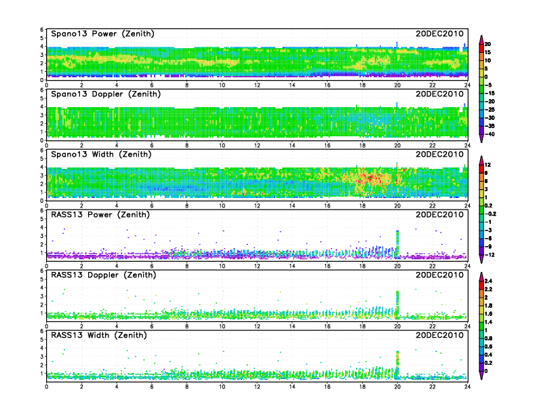Click the "1.6" label on the bottom colorbar
Viewport: 537px width, 415px height.
488,314
